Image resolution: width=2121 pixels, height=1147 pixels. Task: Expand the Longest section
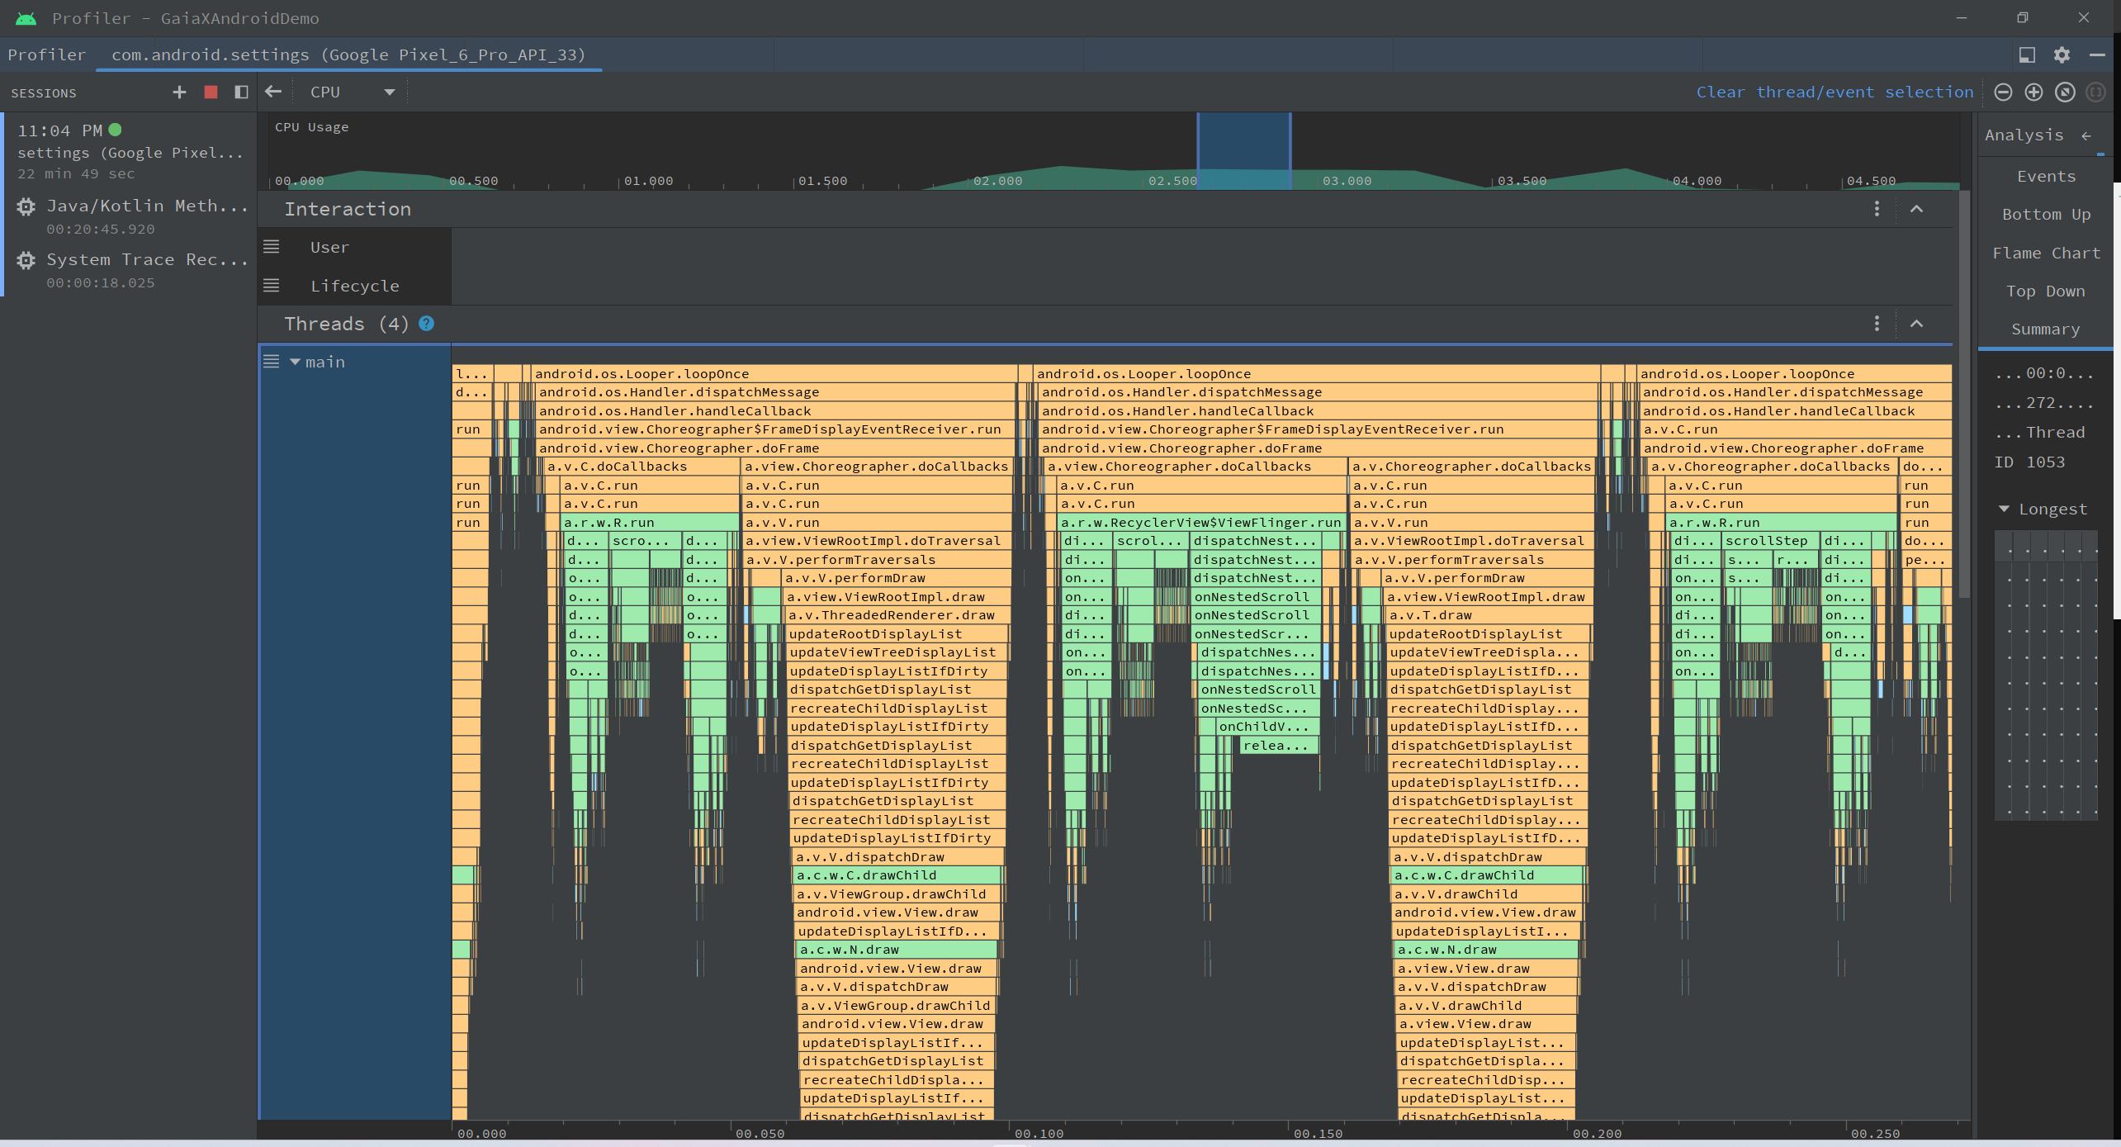[2004, 510]
